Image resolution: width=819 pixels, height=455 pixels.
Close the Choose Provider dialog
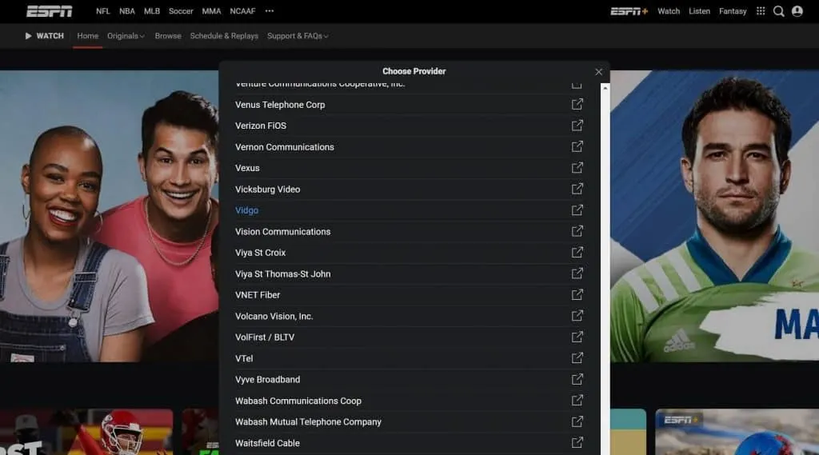pyautogui.click(x=598, y=71)
